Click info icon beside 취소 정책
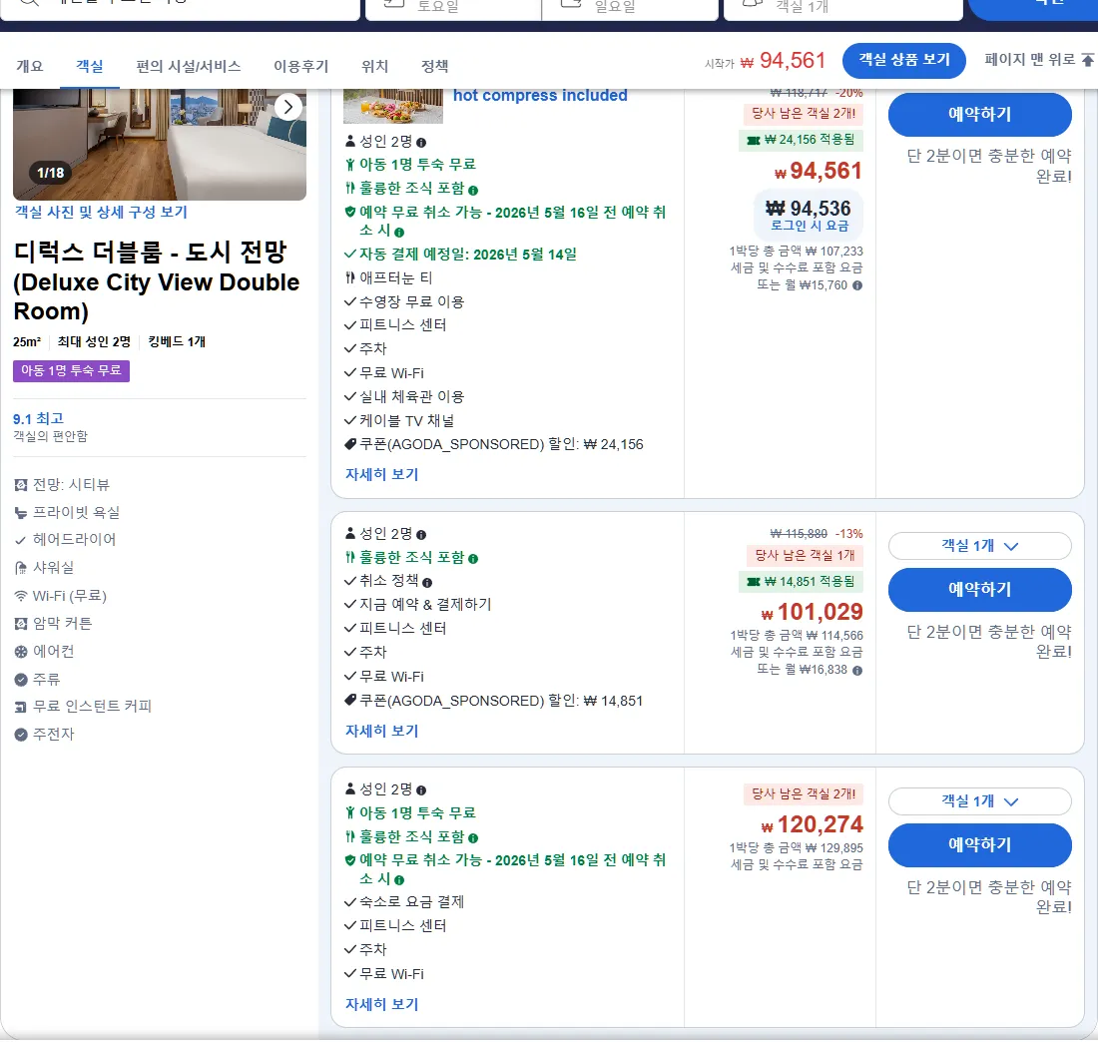The image size is (1098, 1042). click(x=427, y=583)
